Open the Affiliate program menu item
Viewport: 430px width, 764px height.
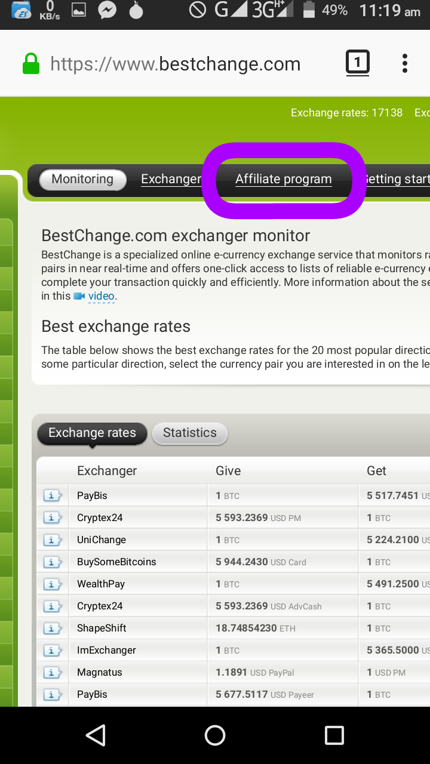click(283, 180)
